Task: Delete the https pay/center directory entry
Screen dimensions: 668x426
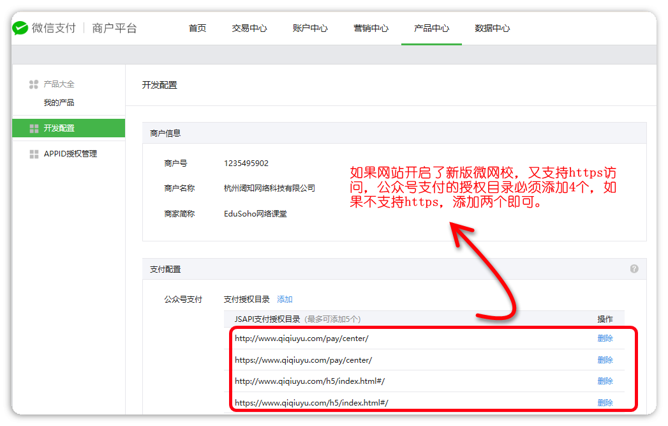Action: point(605,360)
